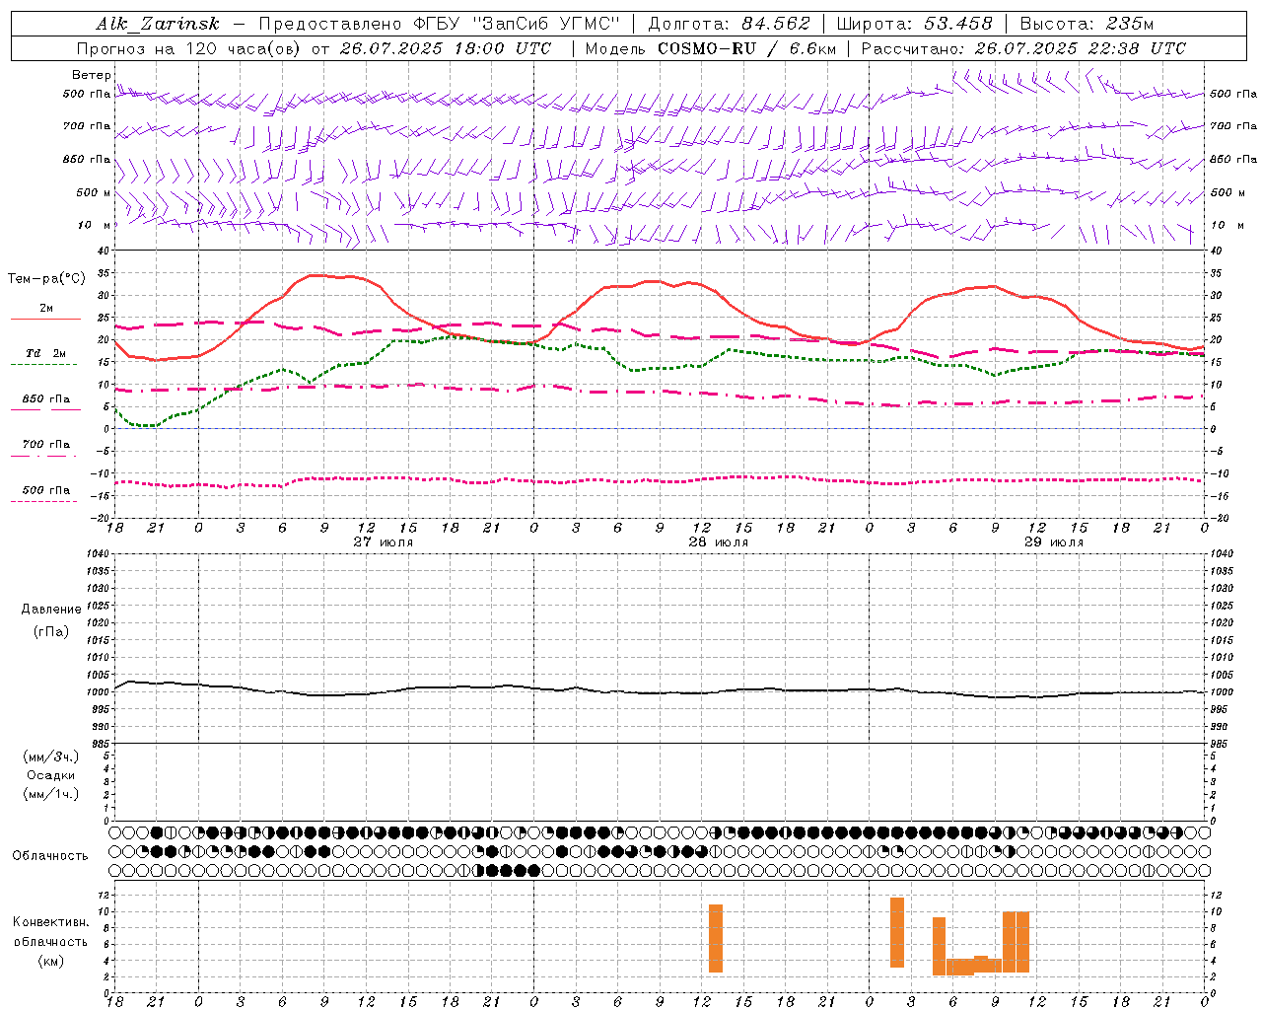Click the solid line sample under 2м legend
Image resolution: width=1262 pixels, height=1010 pixels.
[x=45, y=320]
